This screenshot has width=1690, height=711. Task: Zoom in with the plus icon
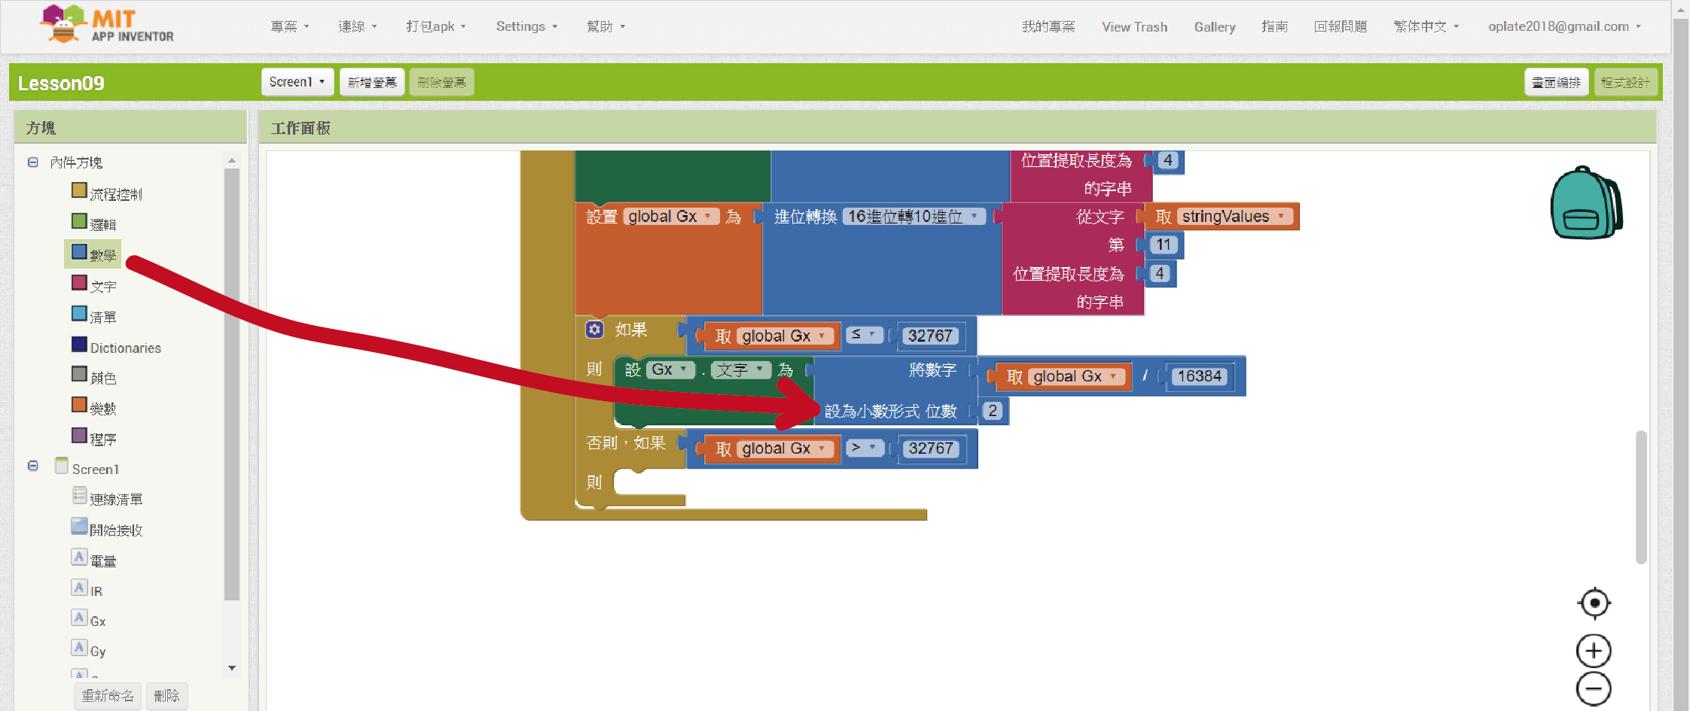tap(1594, 651)
